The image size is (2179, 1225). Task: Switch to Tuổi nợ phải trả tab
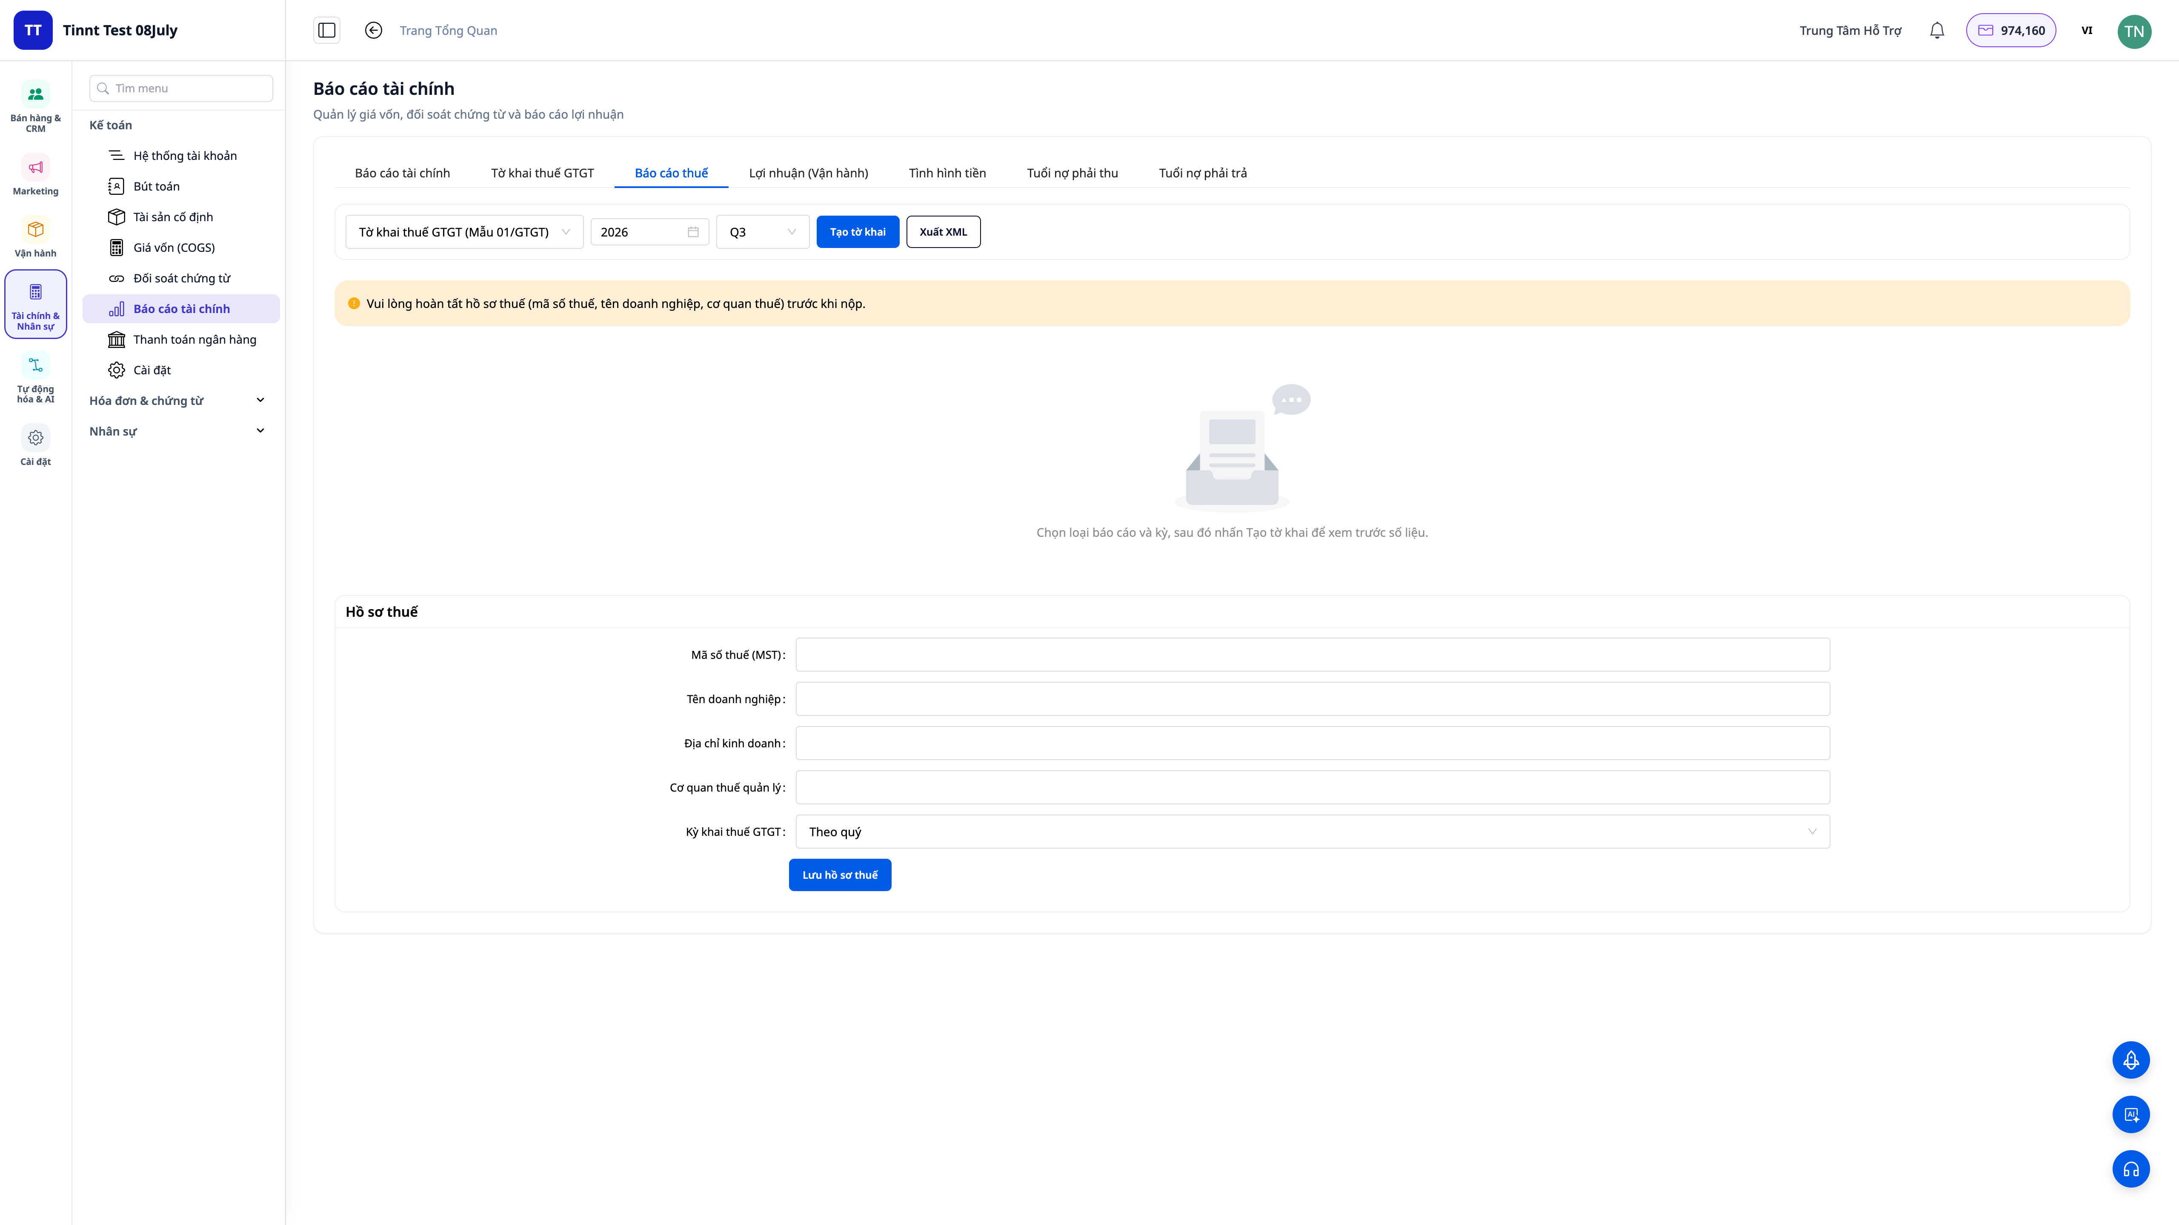point(1202,172)
